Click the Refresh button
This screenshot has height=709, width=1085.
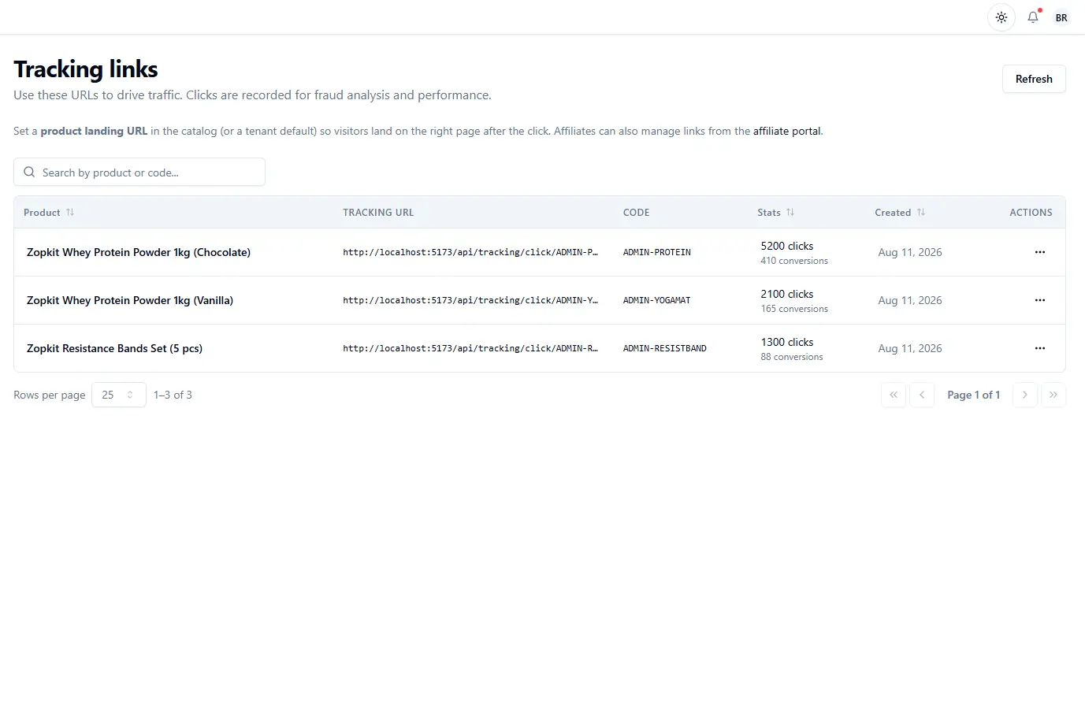click(x=1034, y=79)
